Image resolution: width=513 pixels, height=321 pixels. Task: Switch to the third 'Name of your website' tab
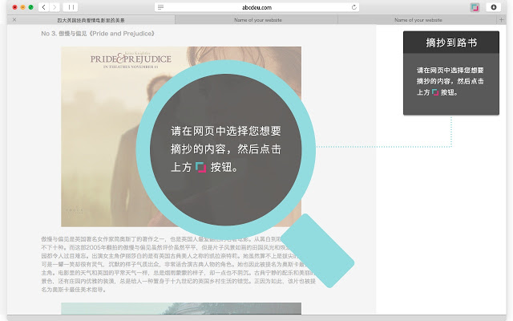tap(418, 20)
